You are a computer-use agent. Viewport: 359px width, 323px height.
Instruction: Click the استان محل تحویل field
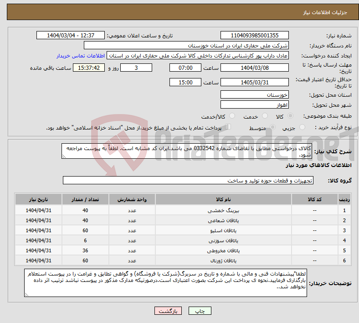tap(254, 94)
